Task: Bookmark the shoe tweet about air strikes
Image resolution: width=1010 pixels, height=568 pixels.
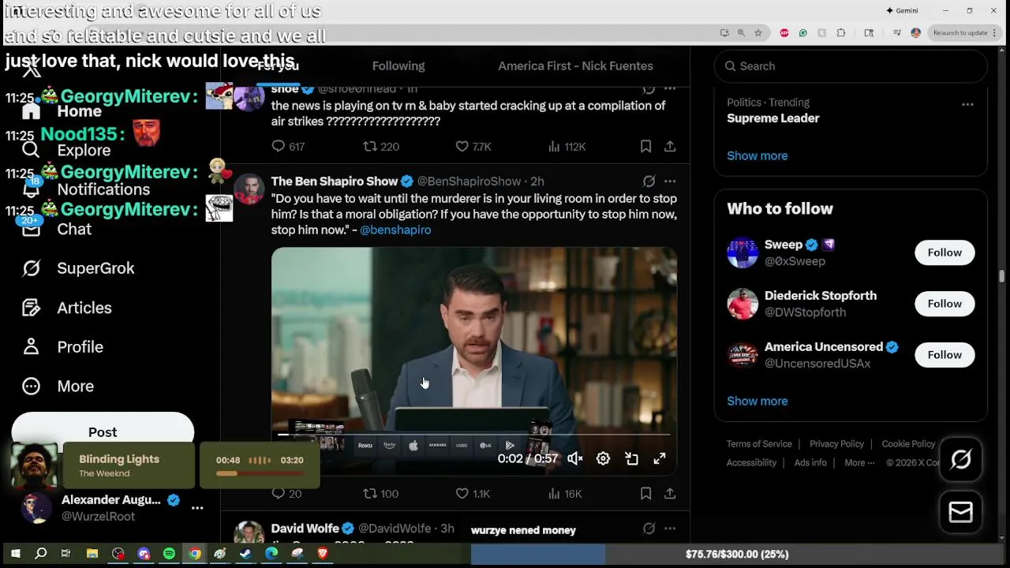Action: 645,146
